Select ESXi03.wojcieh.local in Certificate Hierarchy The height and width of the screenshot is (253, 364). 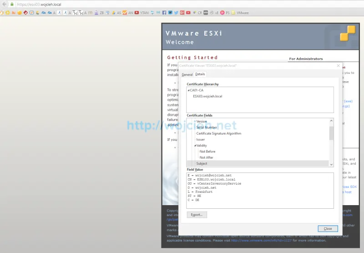(207, 96)
